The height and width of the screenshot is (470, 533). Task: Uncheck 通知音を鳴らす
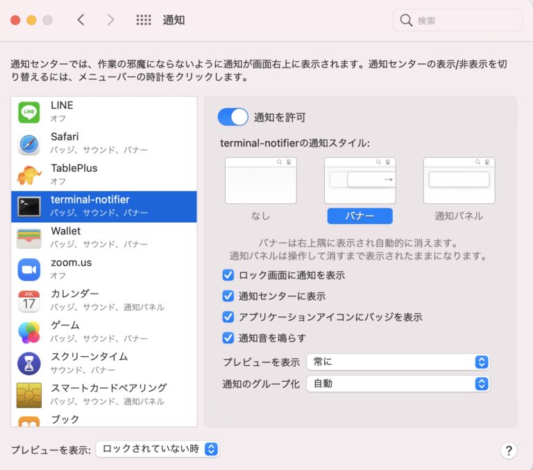[228, 338]
